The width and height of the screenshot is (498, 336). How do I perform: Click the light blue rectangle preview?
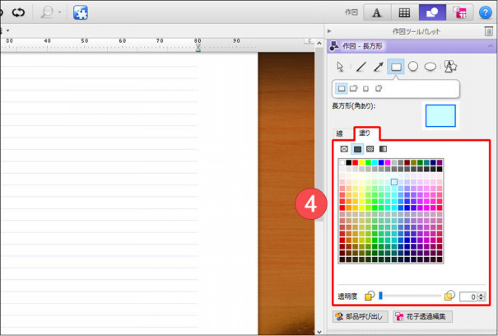pyautogui.click(x=440, y=116)
